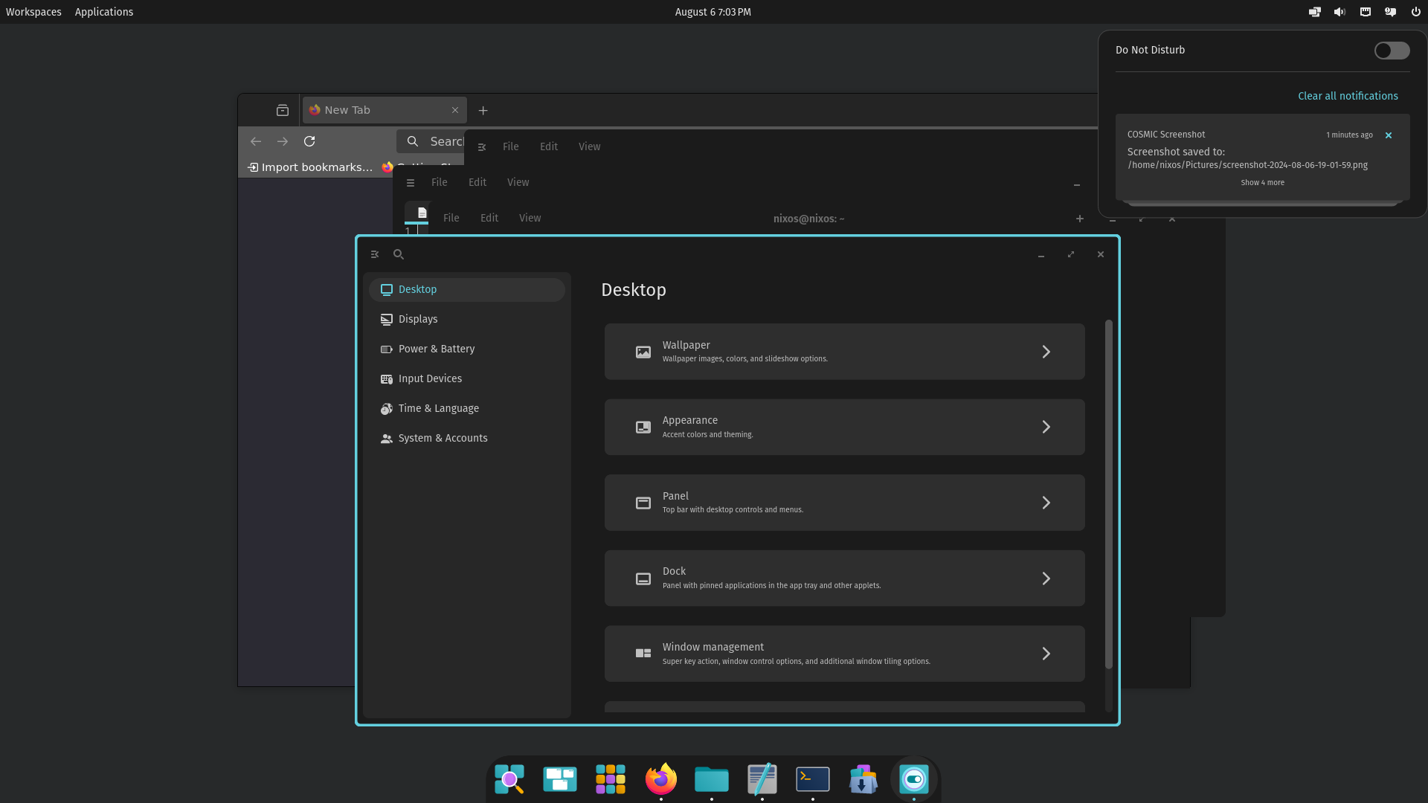Image resolution: width=1428 pixels, height=803 pixels.
Task: Open the Appearance accent colors settings
Action: pyautogui.click(x=844, y=427)
